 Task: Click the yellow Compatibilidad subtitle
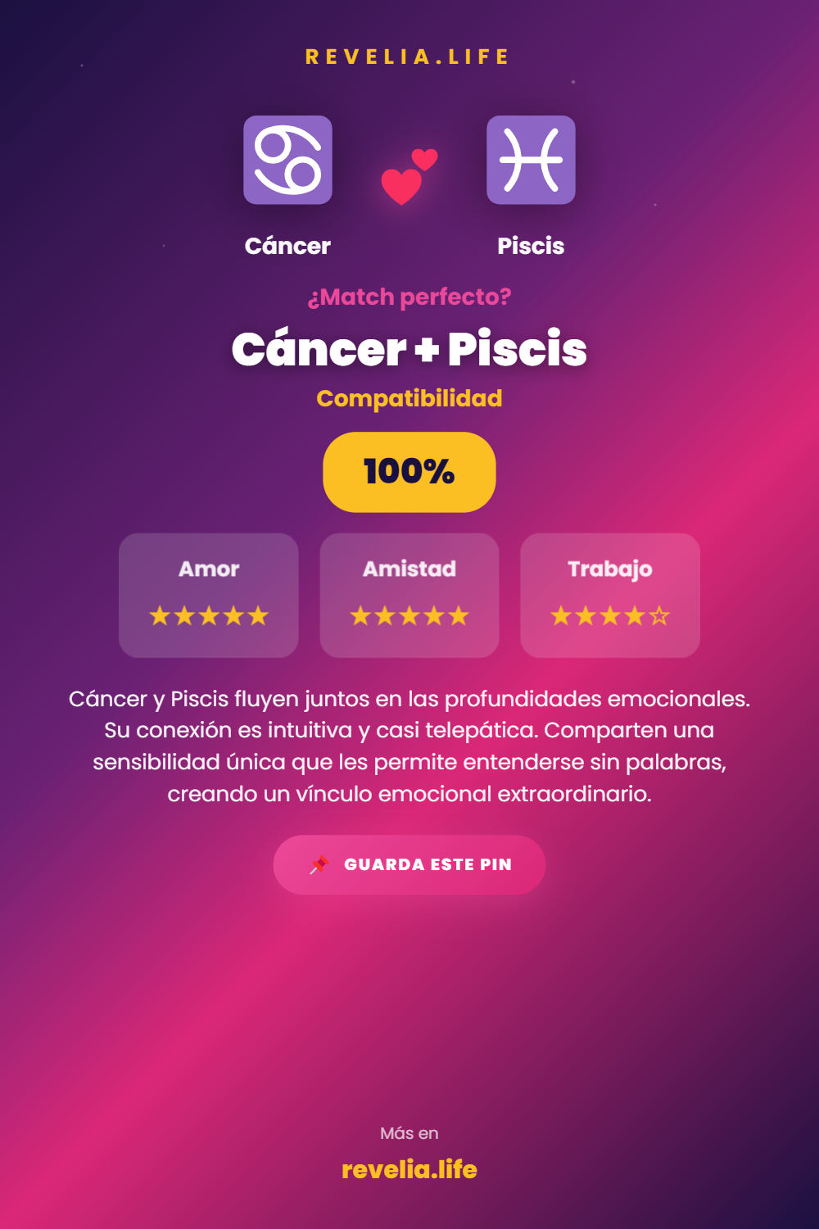tap(409, 398)
